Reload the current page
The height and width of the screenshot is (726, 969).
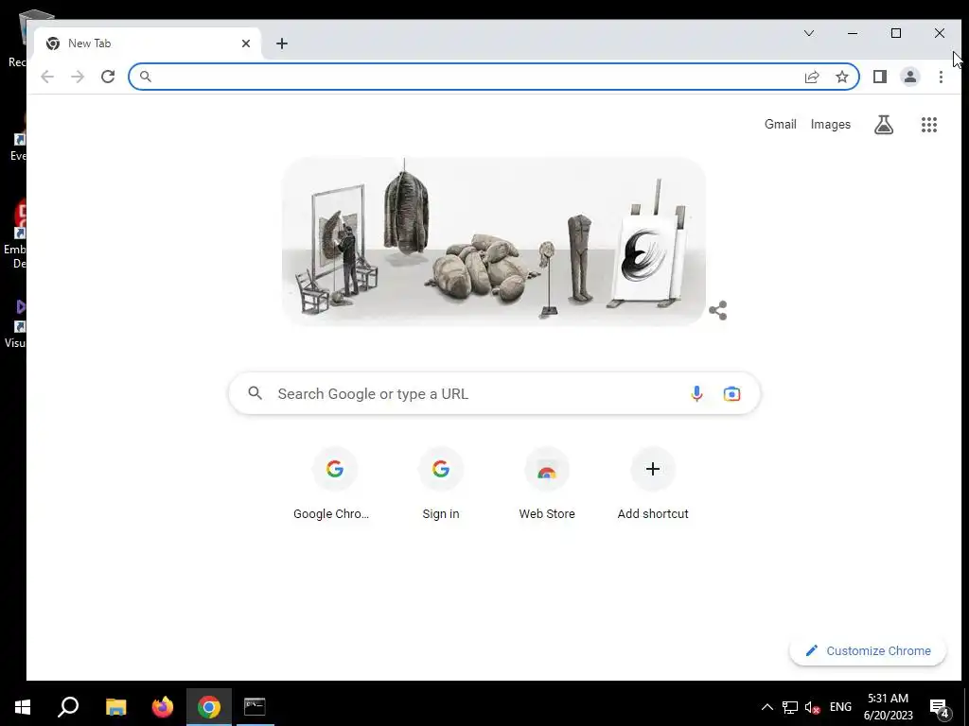pyautogui.click(x=108, y=77)
